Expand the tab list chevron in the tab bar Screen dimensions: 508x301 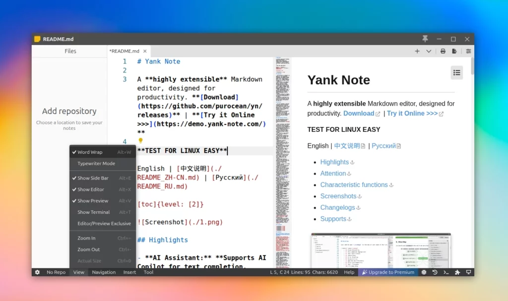click(x=429, y=51)
